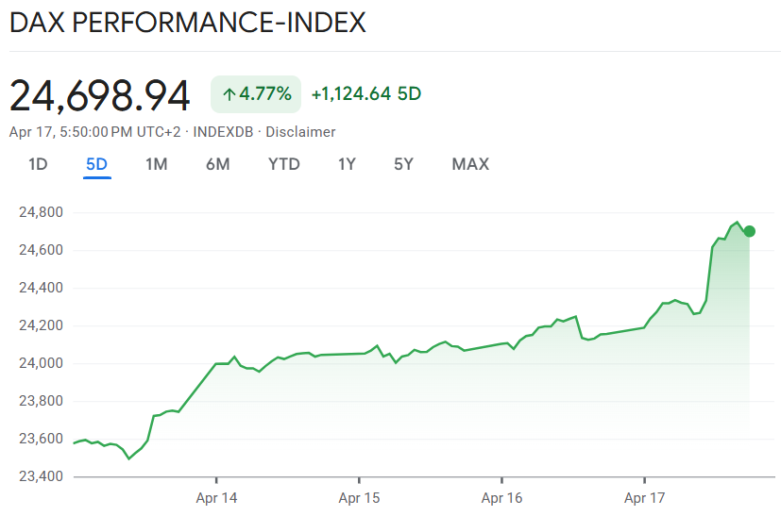The image size is (781, 516).
Task: Click the Apr 17 date marker
Action: pyautogui.click(x=644, y=497)
